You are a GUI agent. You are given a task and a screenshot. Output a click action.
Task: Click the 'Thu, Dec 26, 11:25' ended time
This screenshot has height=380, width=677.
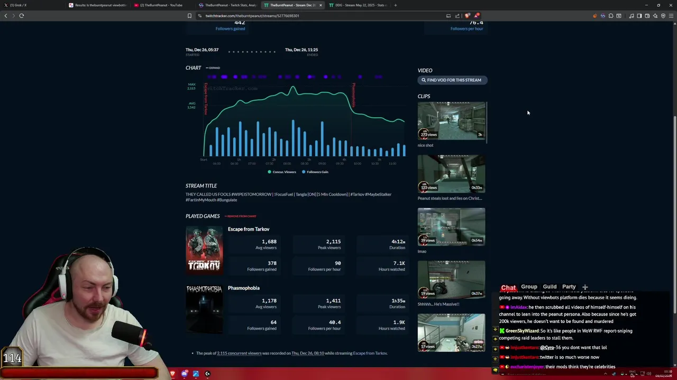301,50
